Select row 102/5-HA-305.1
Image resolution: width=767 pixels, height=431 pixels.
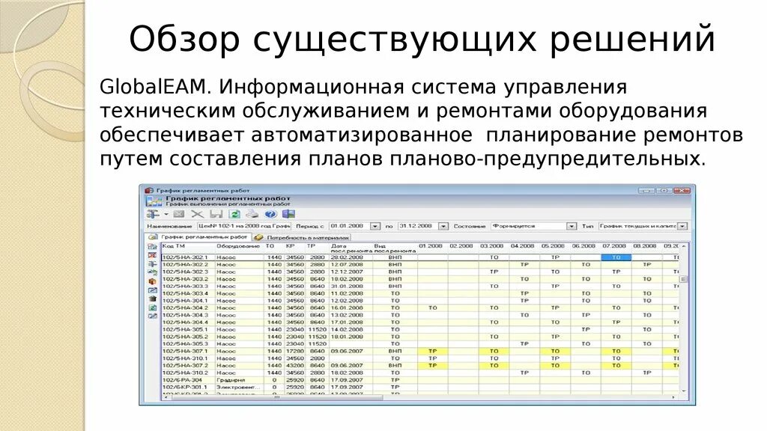click(x=419, y=329)
